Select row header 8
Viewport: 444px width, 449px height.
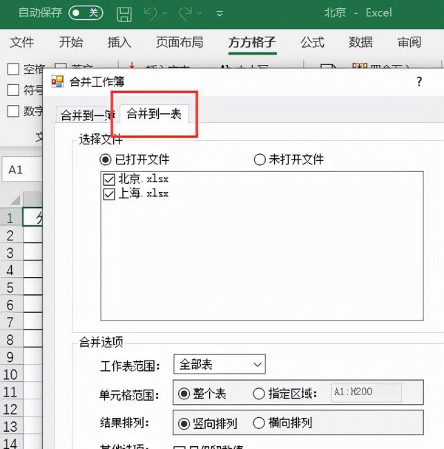(x=10, y=340)
